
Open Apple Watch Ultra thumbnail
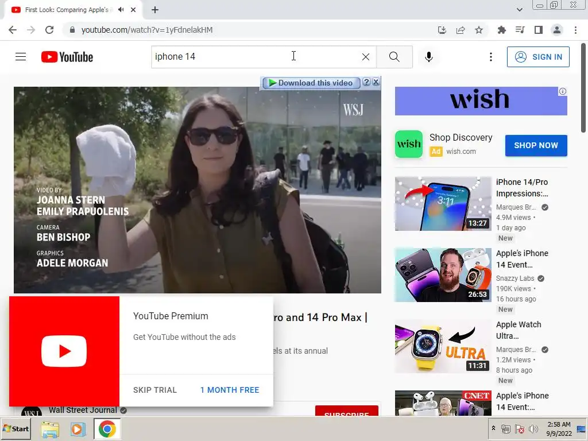[x=443, y=346]
